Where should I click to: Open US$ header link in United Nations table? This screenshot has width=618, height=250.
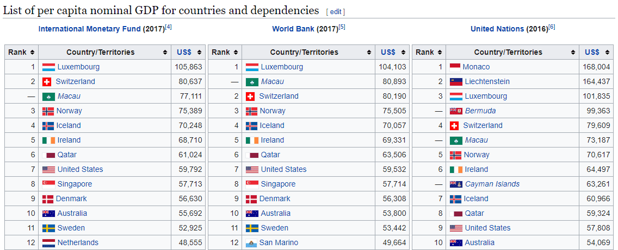click(x=592, y=52)
